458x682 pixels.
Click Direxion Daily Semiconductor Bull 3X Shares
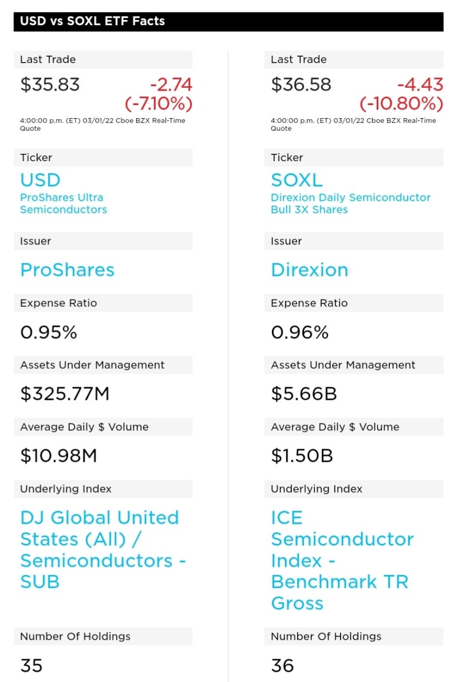350,204
